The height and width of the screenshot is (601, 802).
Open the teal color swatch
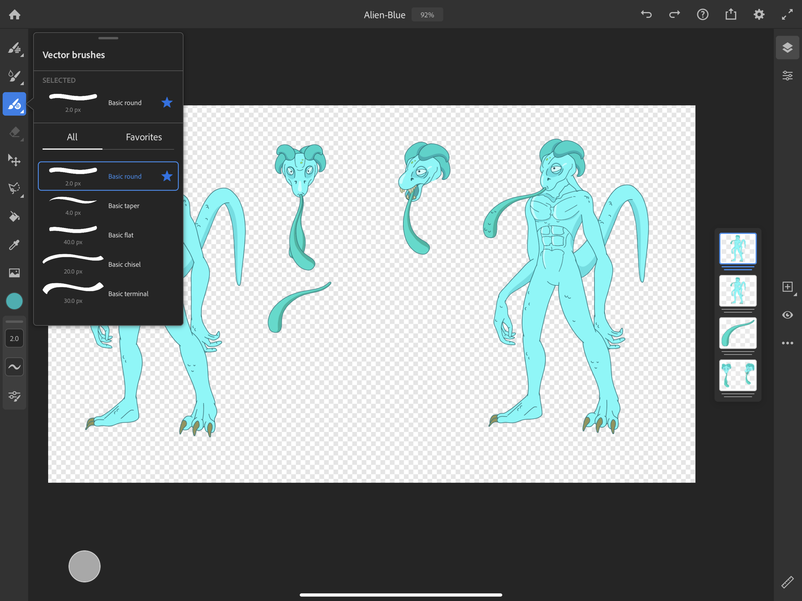tap(14, 301)
